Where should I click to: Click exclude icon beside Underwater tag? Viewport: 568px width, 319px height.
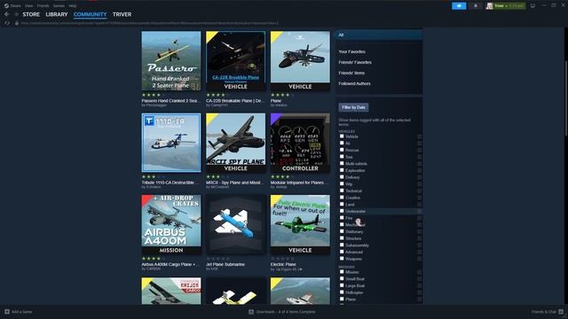pyautogui.click(x=419, y=211)
